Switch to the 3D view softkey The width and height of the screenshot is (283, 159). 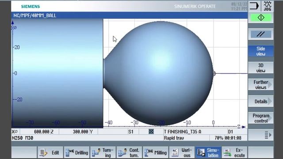261,68
